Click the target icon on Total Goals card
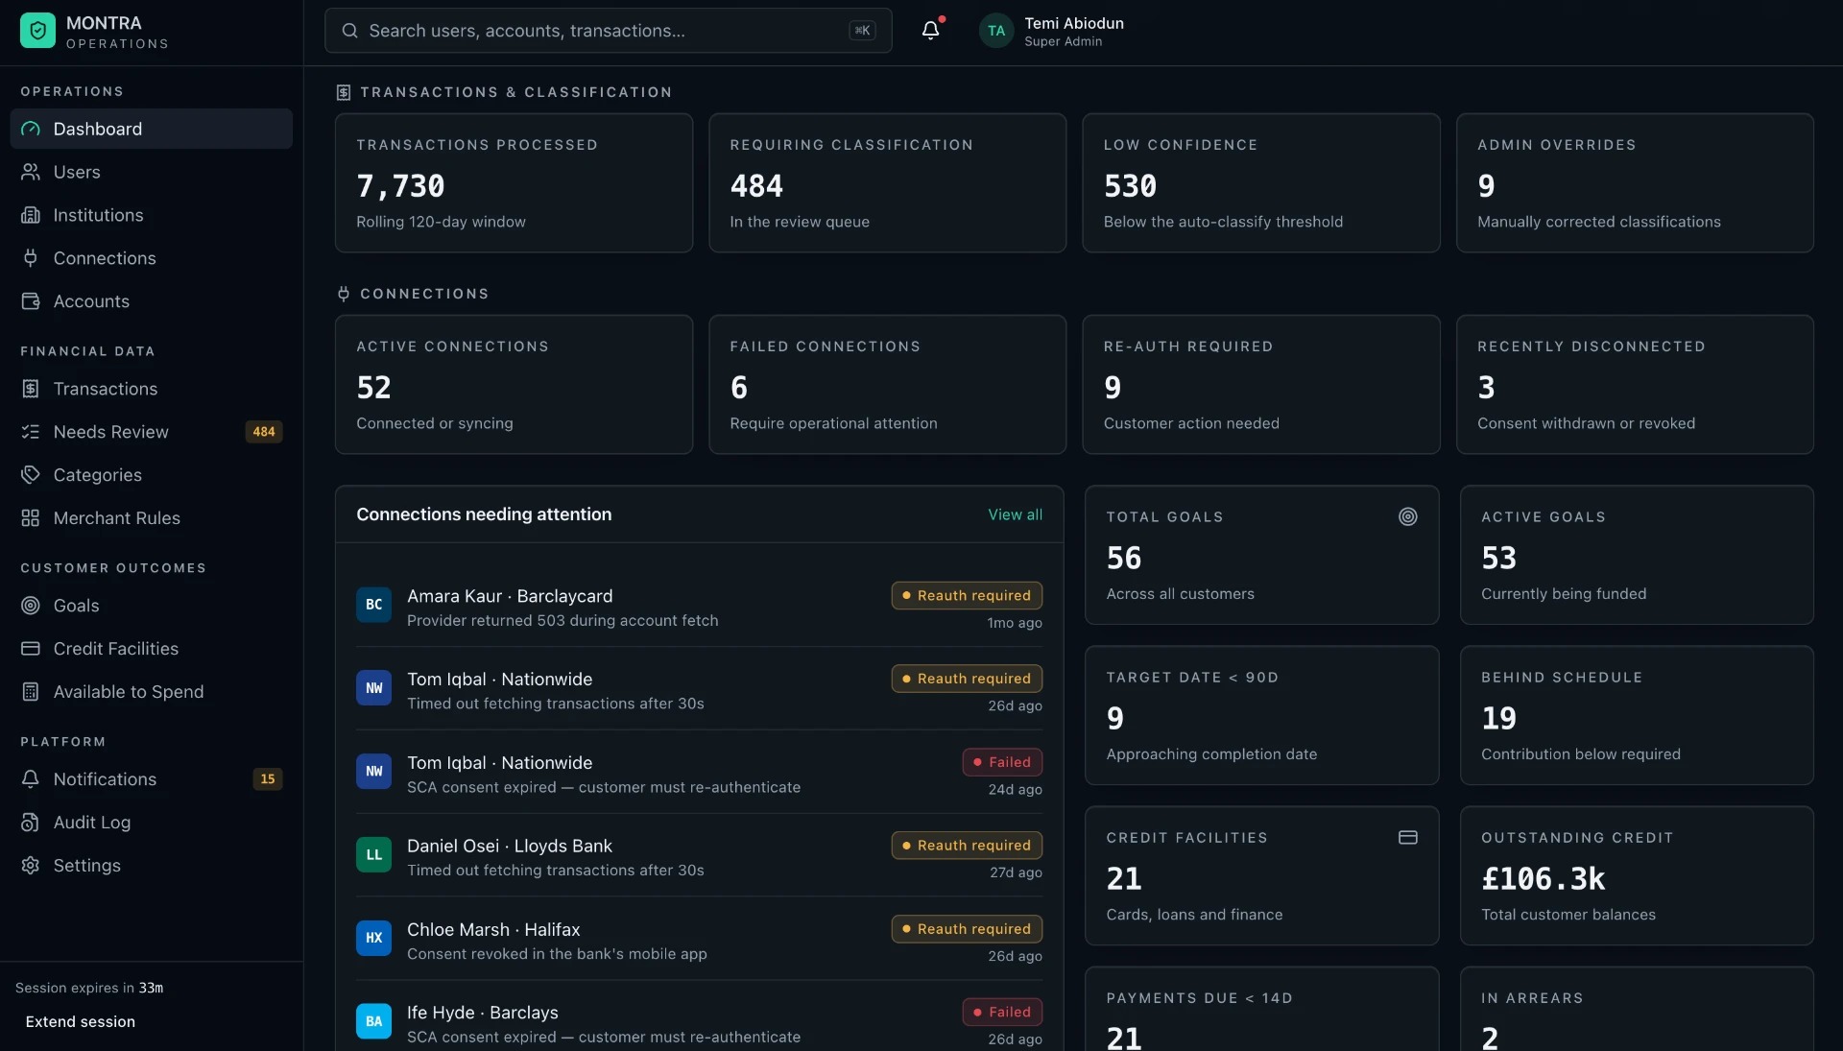Image resolution: width=1843 pixels, height=1051 pixels. point(1408,516)
